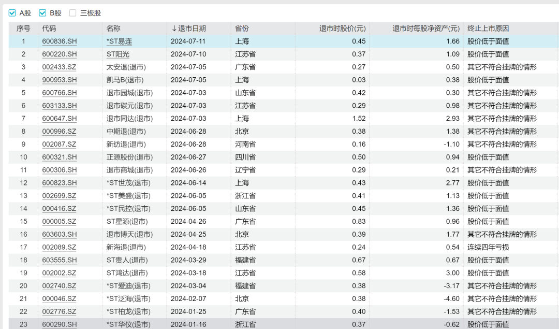The height and width of the screenshot is (329, 559).
Task: Open stock code 000996.SZ link
Action: pos(59,131)
